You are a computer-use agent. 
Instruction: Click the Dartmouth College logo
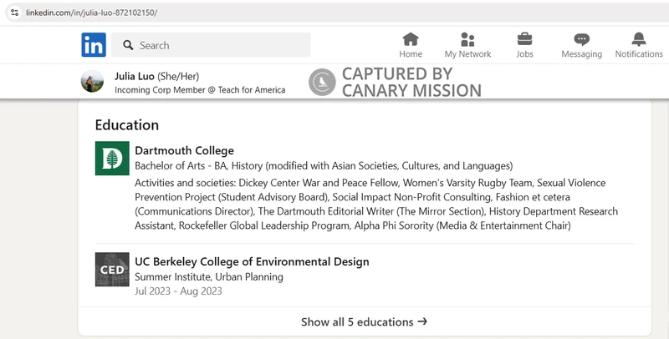(x=112, y=159)
